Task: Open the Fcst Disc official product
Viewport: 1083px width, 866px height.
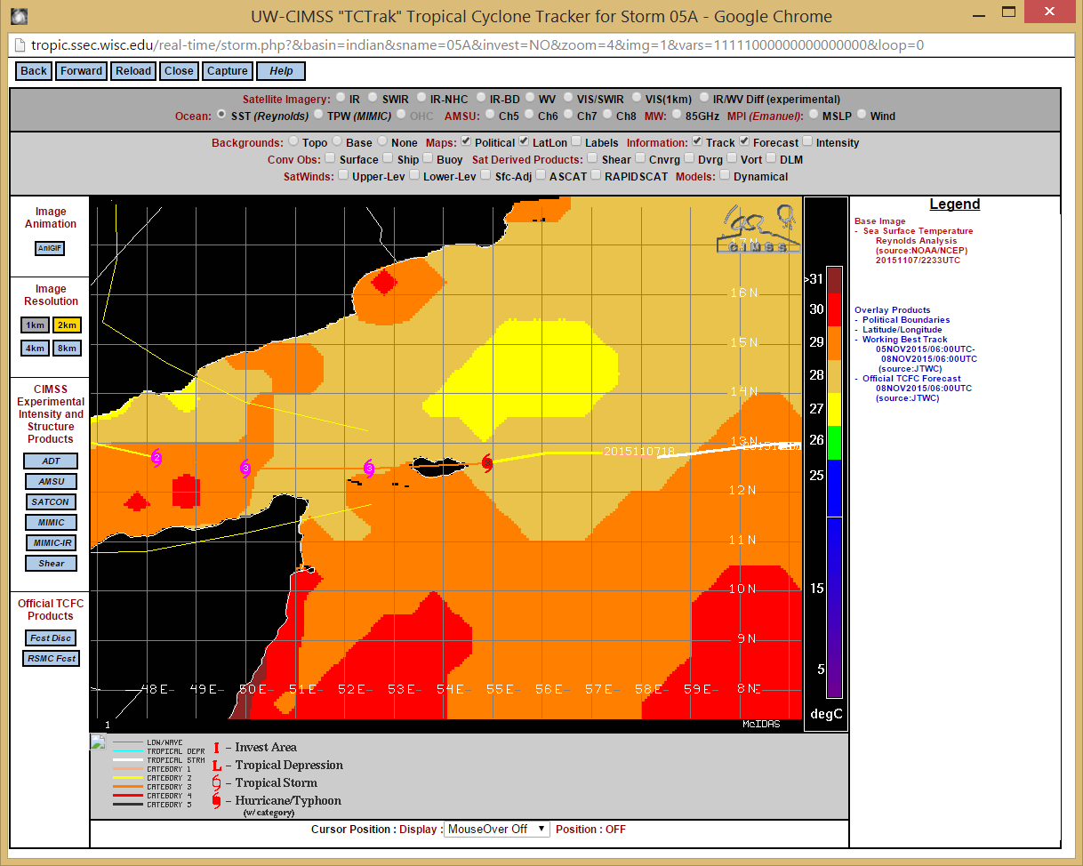Action: 51,637
